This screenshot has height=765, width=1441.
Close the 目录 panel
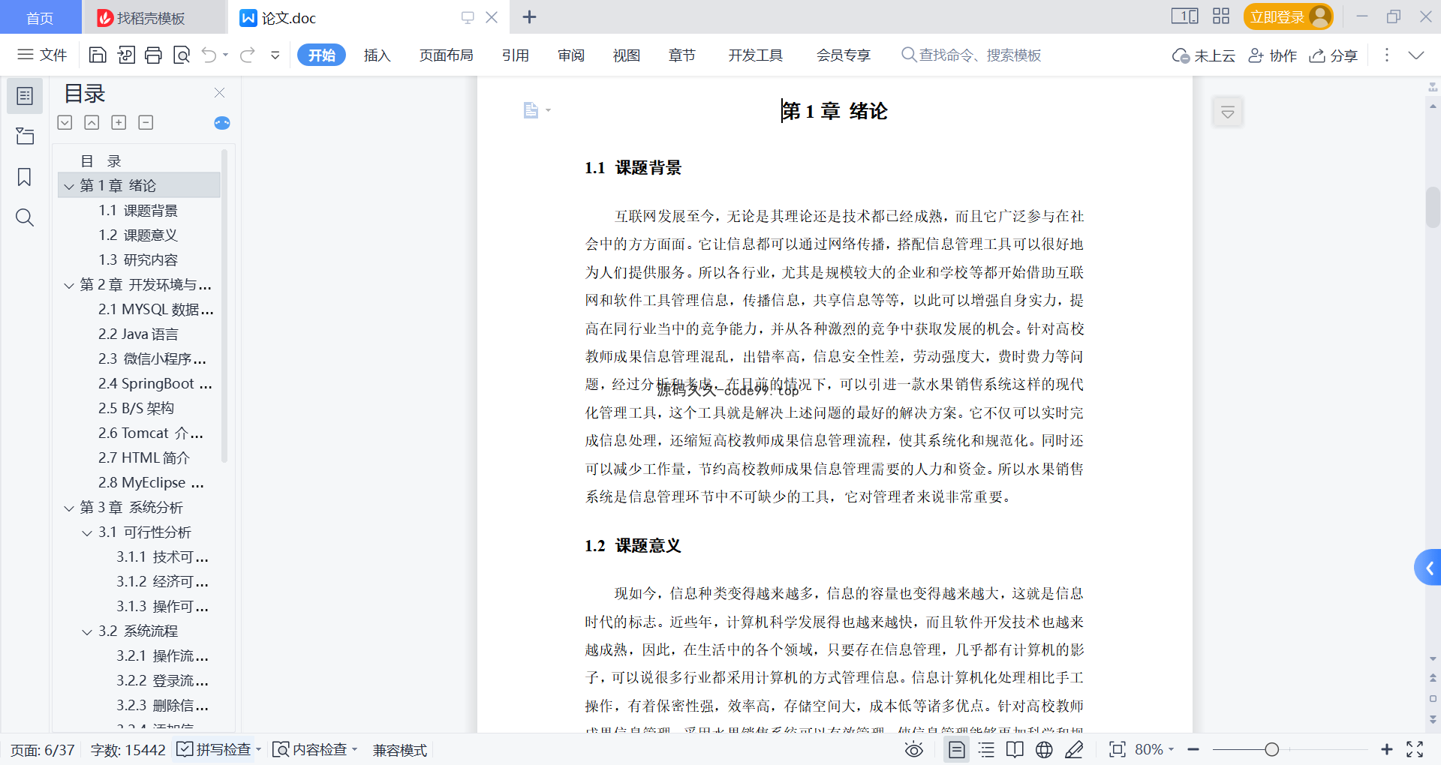(x=219, y=92)
